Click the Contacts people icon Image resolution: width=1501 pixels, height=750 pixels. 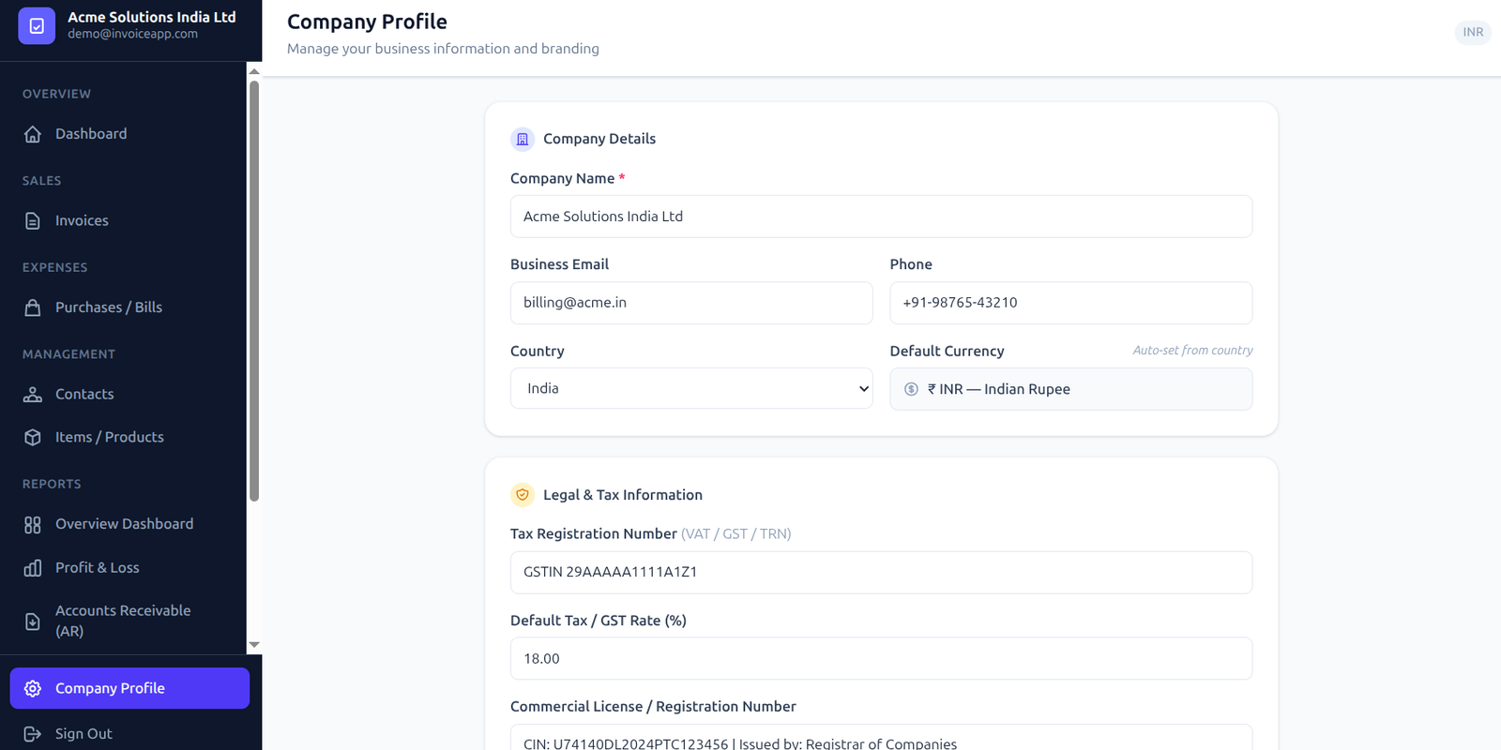33,395
